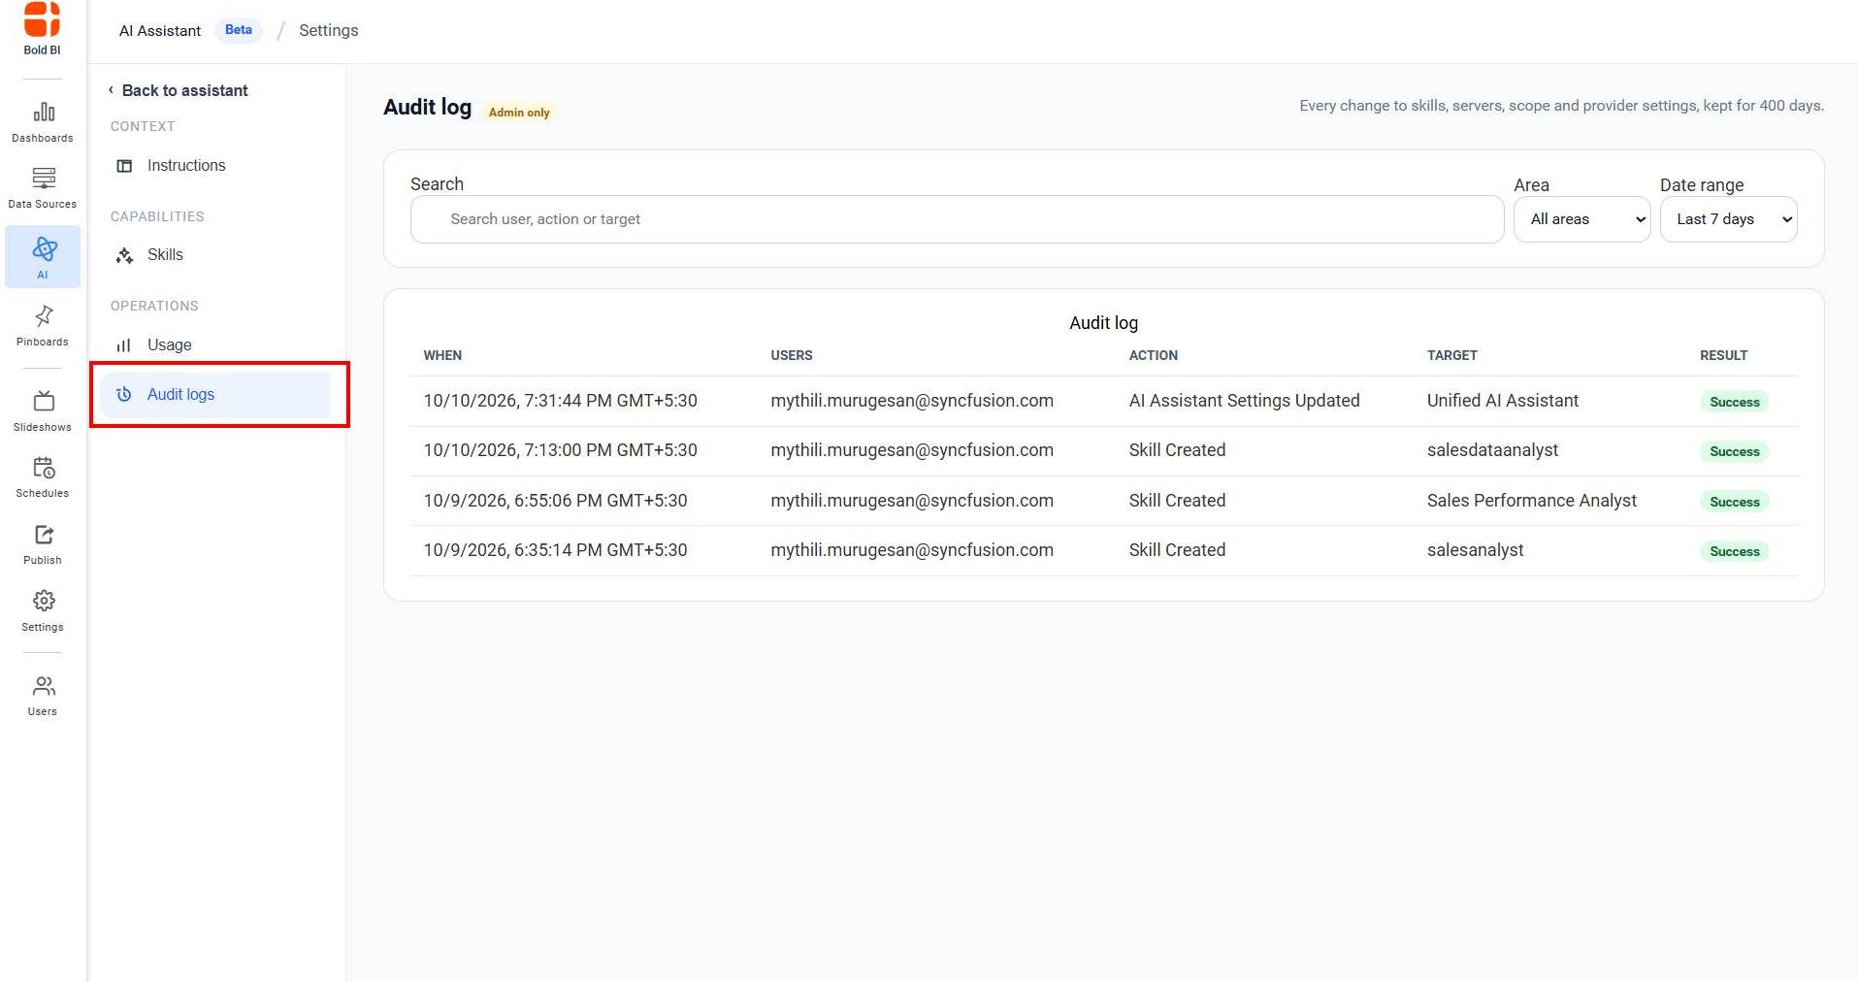Select the AI sidebar icon
This screenshot has height=982, width=1858.
[x=43, y=257]
